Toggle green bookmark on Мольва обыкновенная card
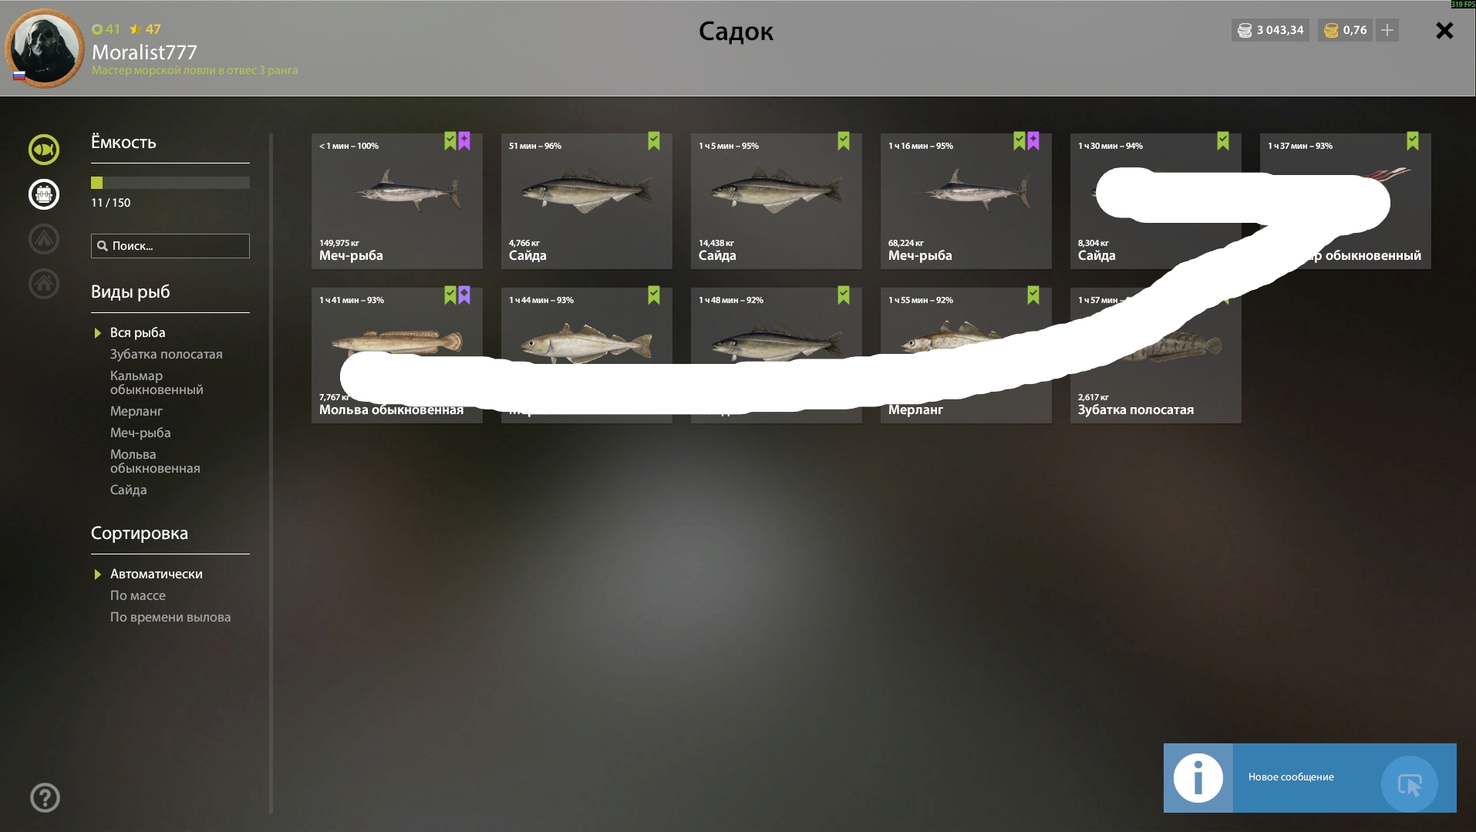Viewport: 1476px width, 832px height. 450,295
